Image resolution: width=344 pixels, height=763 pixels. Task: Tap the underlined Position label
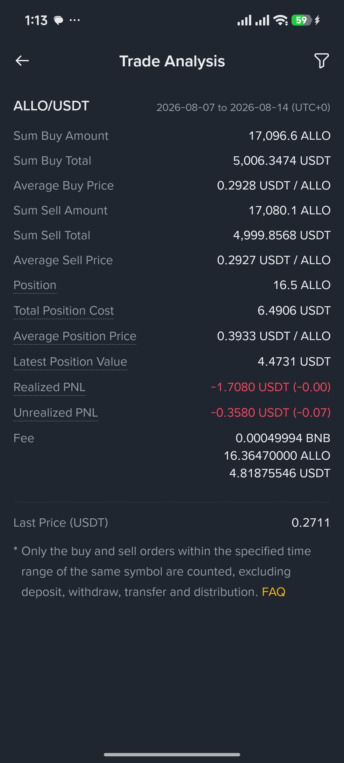tap(35, 285)
